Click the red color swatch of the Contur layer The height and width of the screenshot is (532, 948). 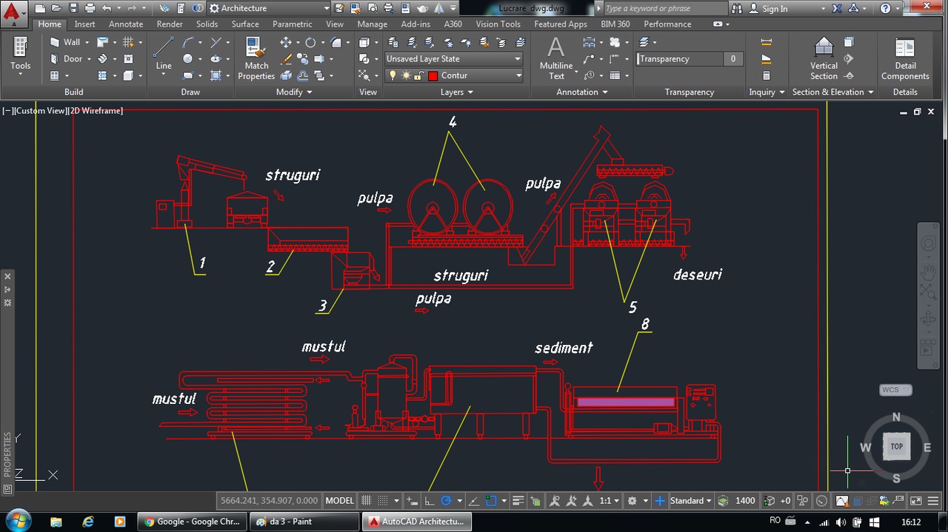pyautogui.click(x=433, y=75)
